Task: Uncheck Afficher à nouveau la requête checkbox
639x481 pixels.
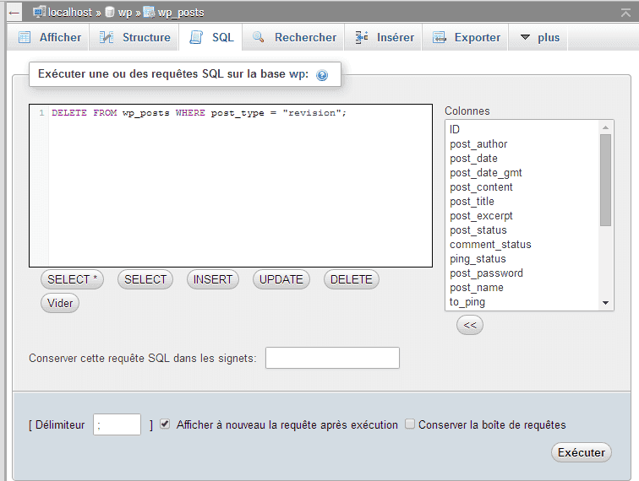Action: (166, 424)
